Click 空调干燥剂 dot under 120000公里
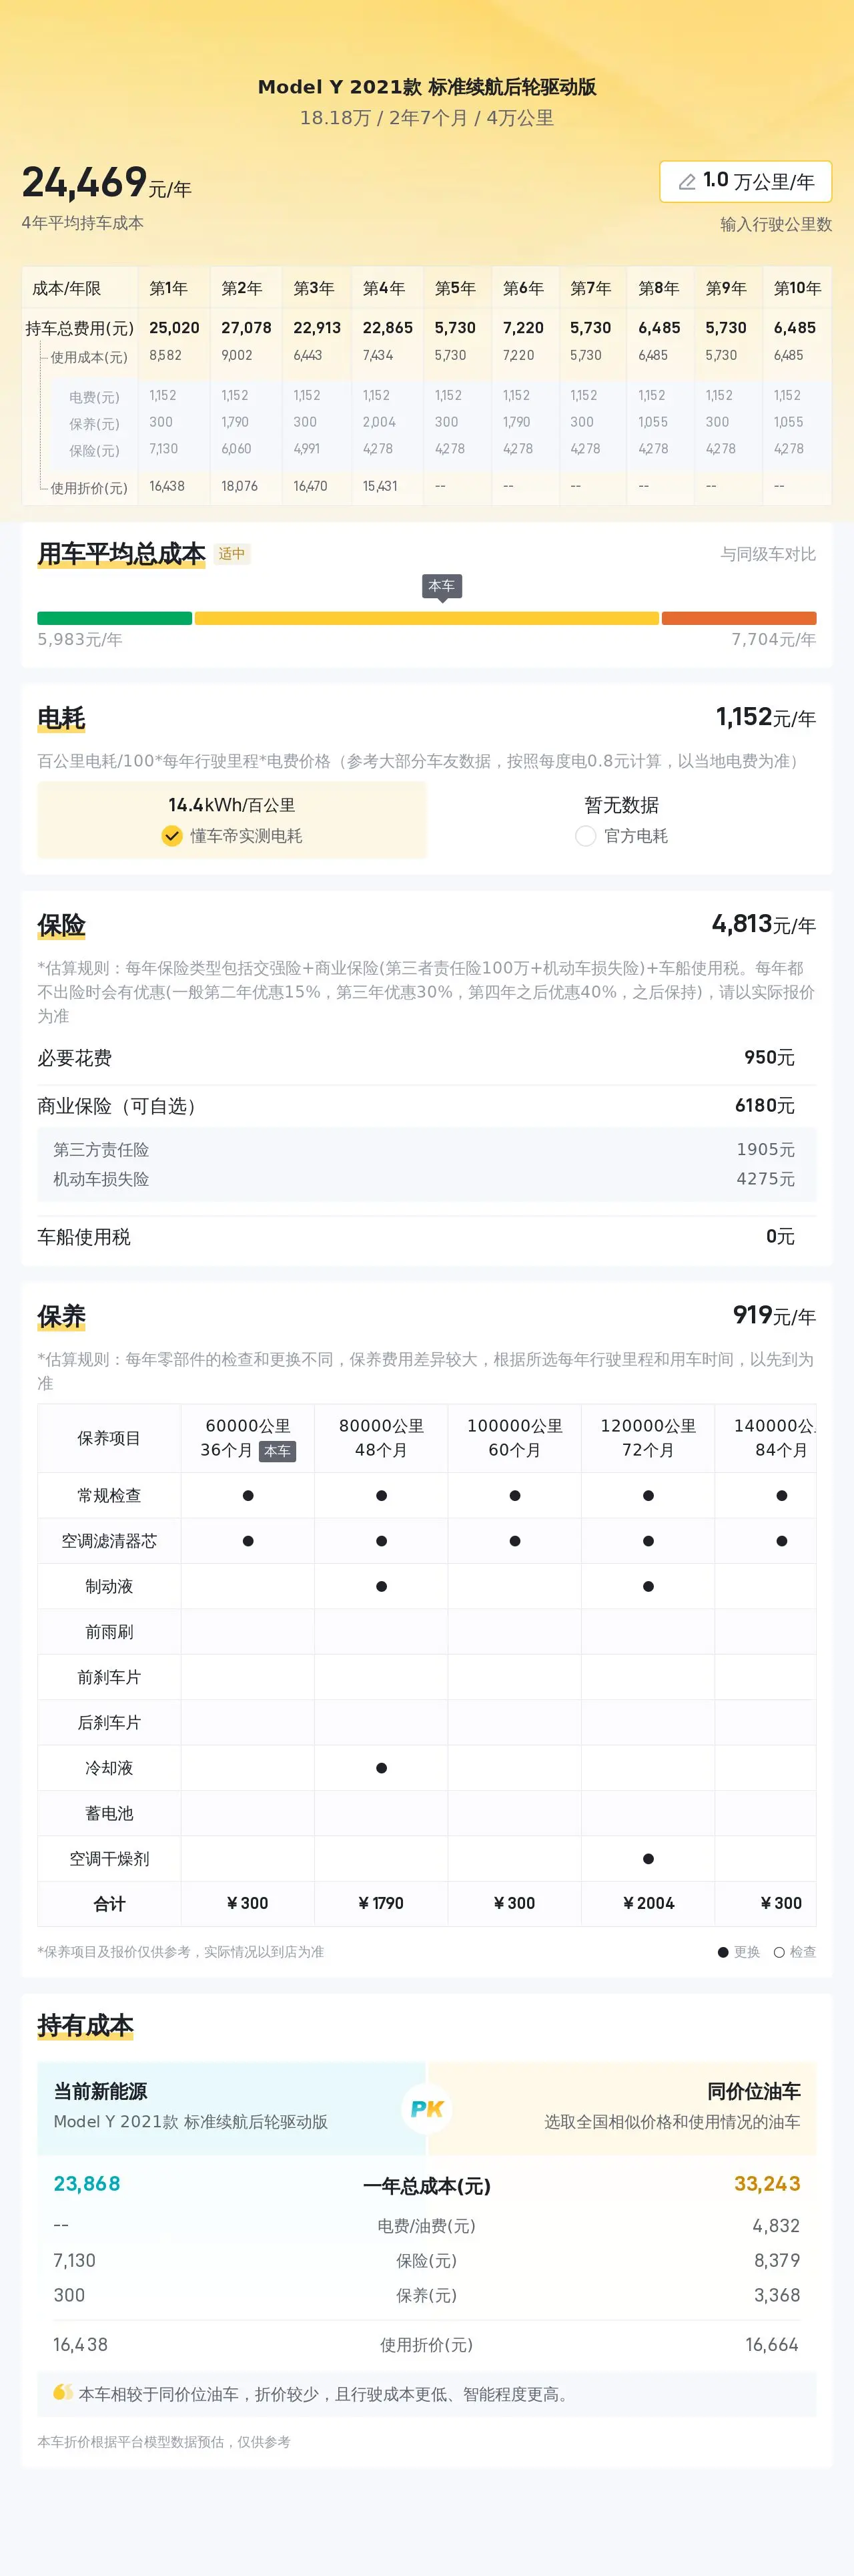This screenshot has height=2576, width=854. (x=649, y=1859)
